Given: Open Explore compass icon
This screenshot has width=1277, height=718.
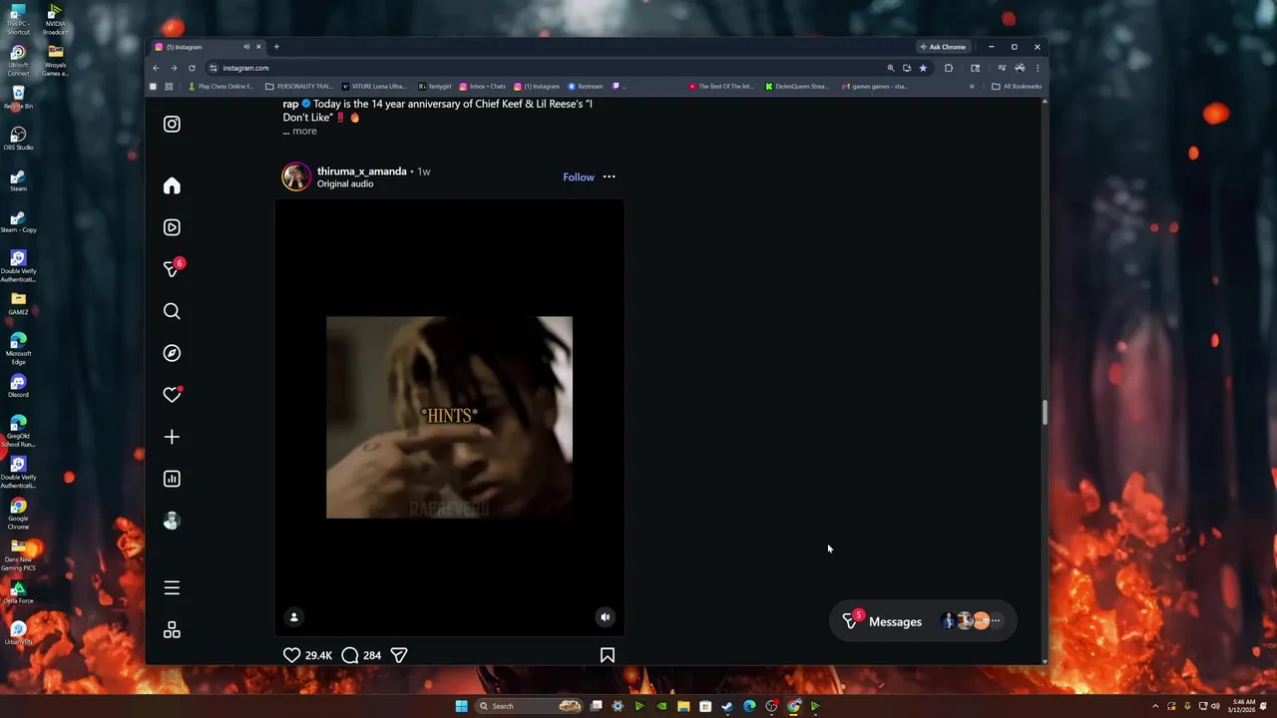Looking at the screenshot, I should click(172, 353).
